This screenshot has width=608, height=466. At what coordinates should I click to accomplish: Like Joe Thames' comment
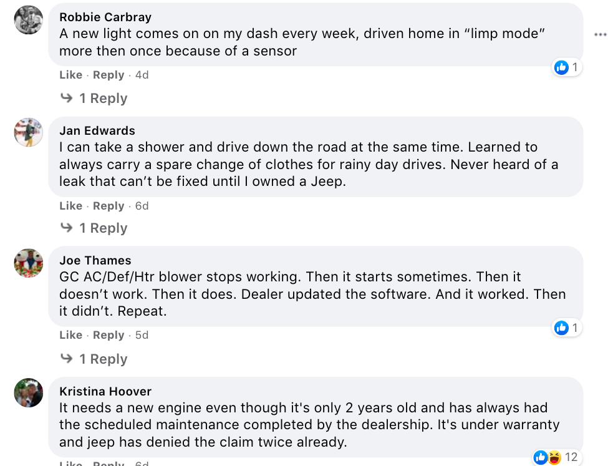[71, 335]
